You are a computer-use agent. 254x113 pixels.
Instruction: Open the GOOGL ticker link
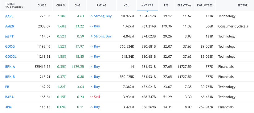(11, 56)
